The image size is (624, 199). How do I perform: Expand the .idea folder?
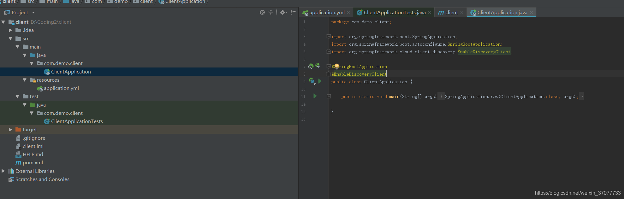[10, 30]
